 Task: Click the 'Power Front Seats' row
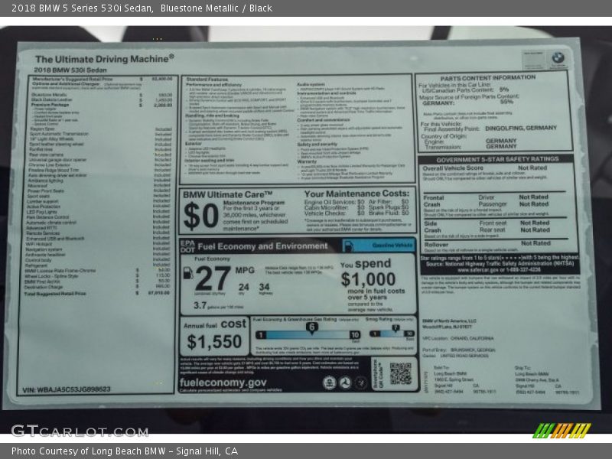point(99,190)
